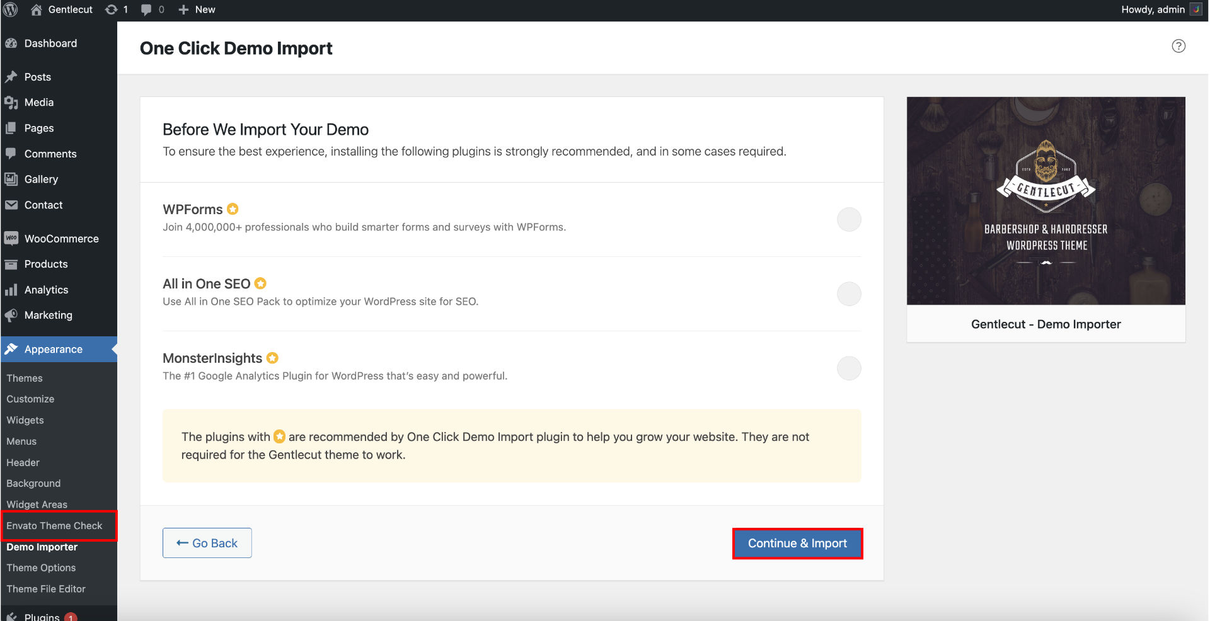Toggle the All in One SEO checkbox
This screenshot has width=1210, height=621.
point(848,294)
